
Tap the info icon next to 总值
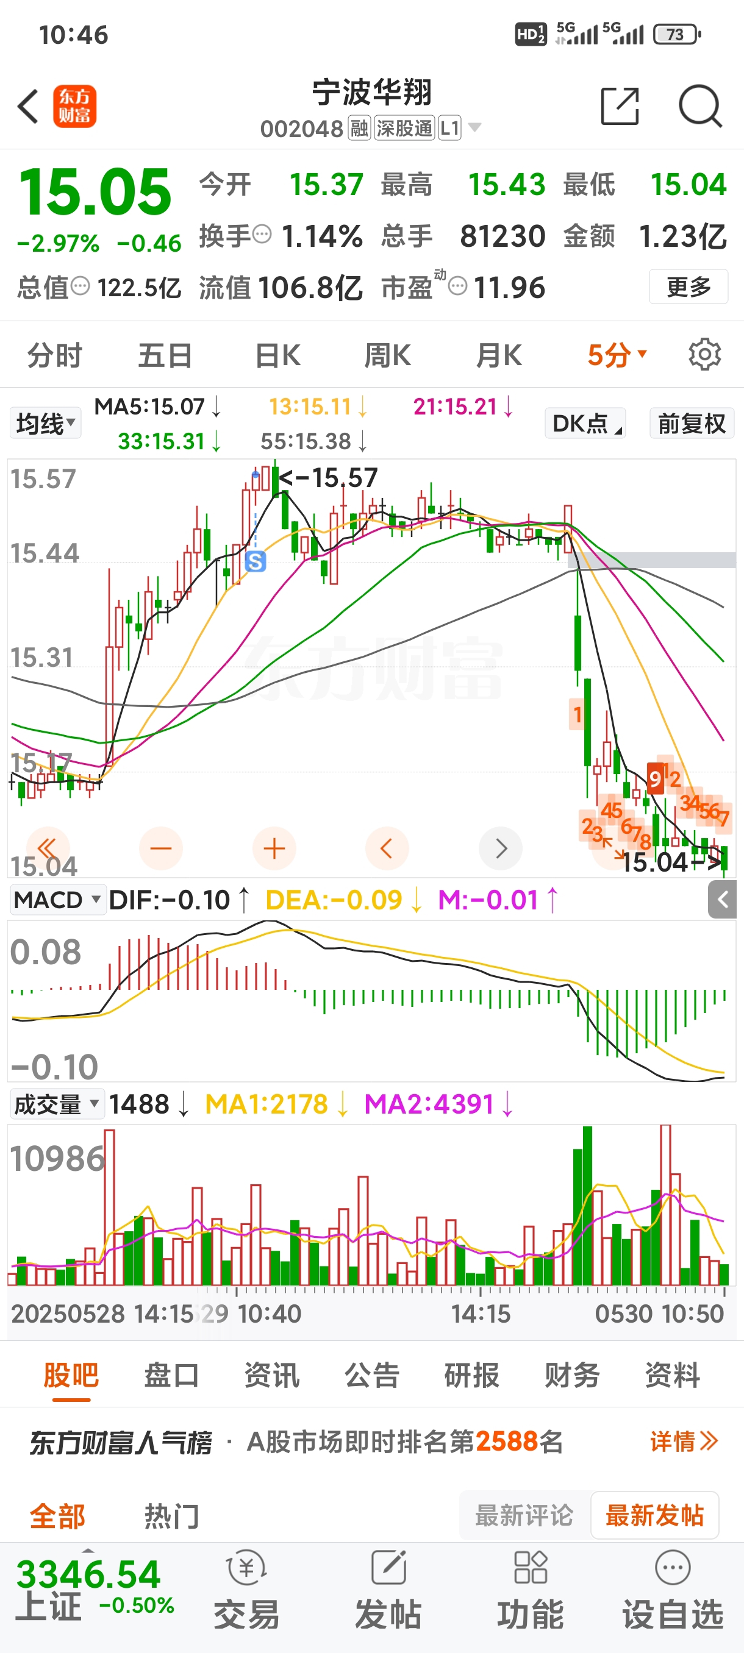80,285
